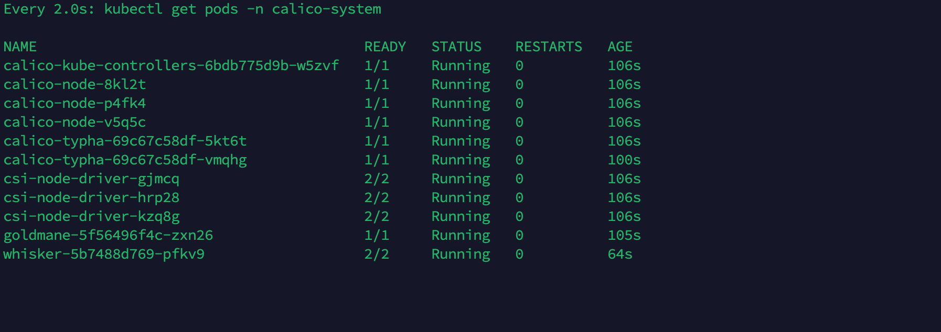Click age 106s of calico-node-v5q5c
This screenshot has height=332, width=941.
click(624, 122)
